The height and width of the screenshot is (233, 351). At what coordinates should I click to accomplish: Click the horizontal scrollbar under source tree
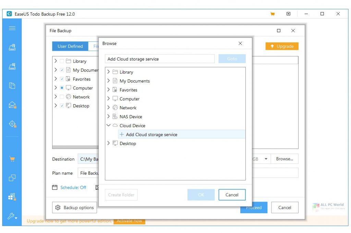point(75,147)
